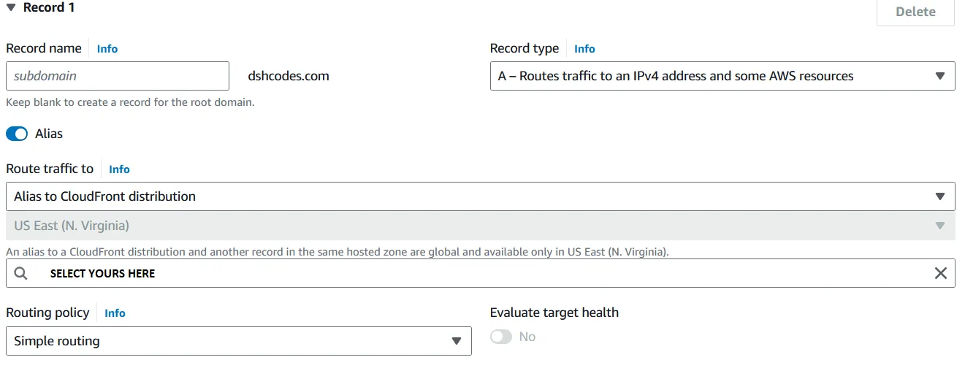Image resolution: width=965 pixels, height=368 pixels.
Task: Click the disabled US East (N. Virginia) region dropdown
Action: tap(480, 226)
